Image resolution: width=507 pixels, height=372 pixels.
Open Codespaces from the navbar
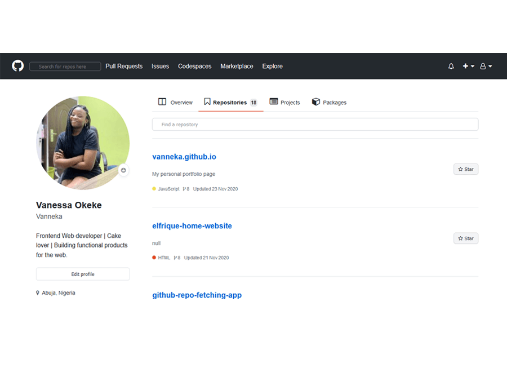(195, 67)
